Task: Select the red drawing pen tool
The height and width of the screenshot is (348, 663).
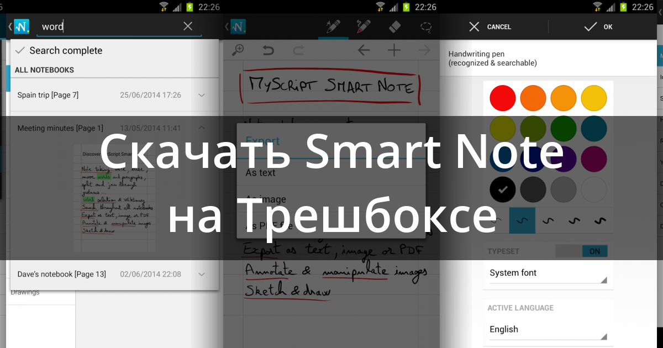Action: (x=363, y=26)
